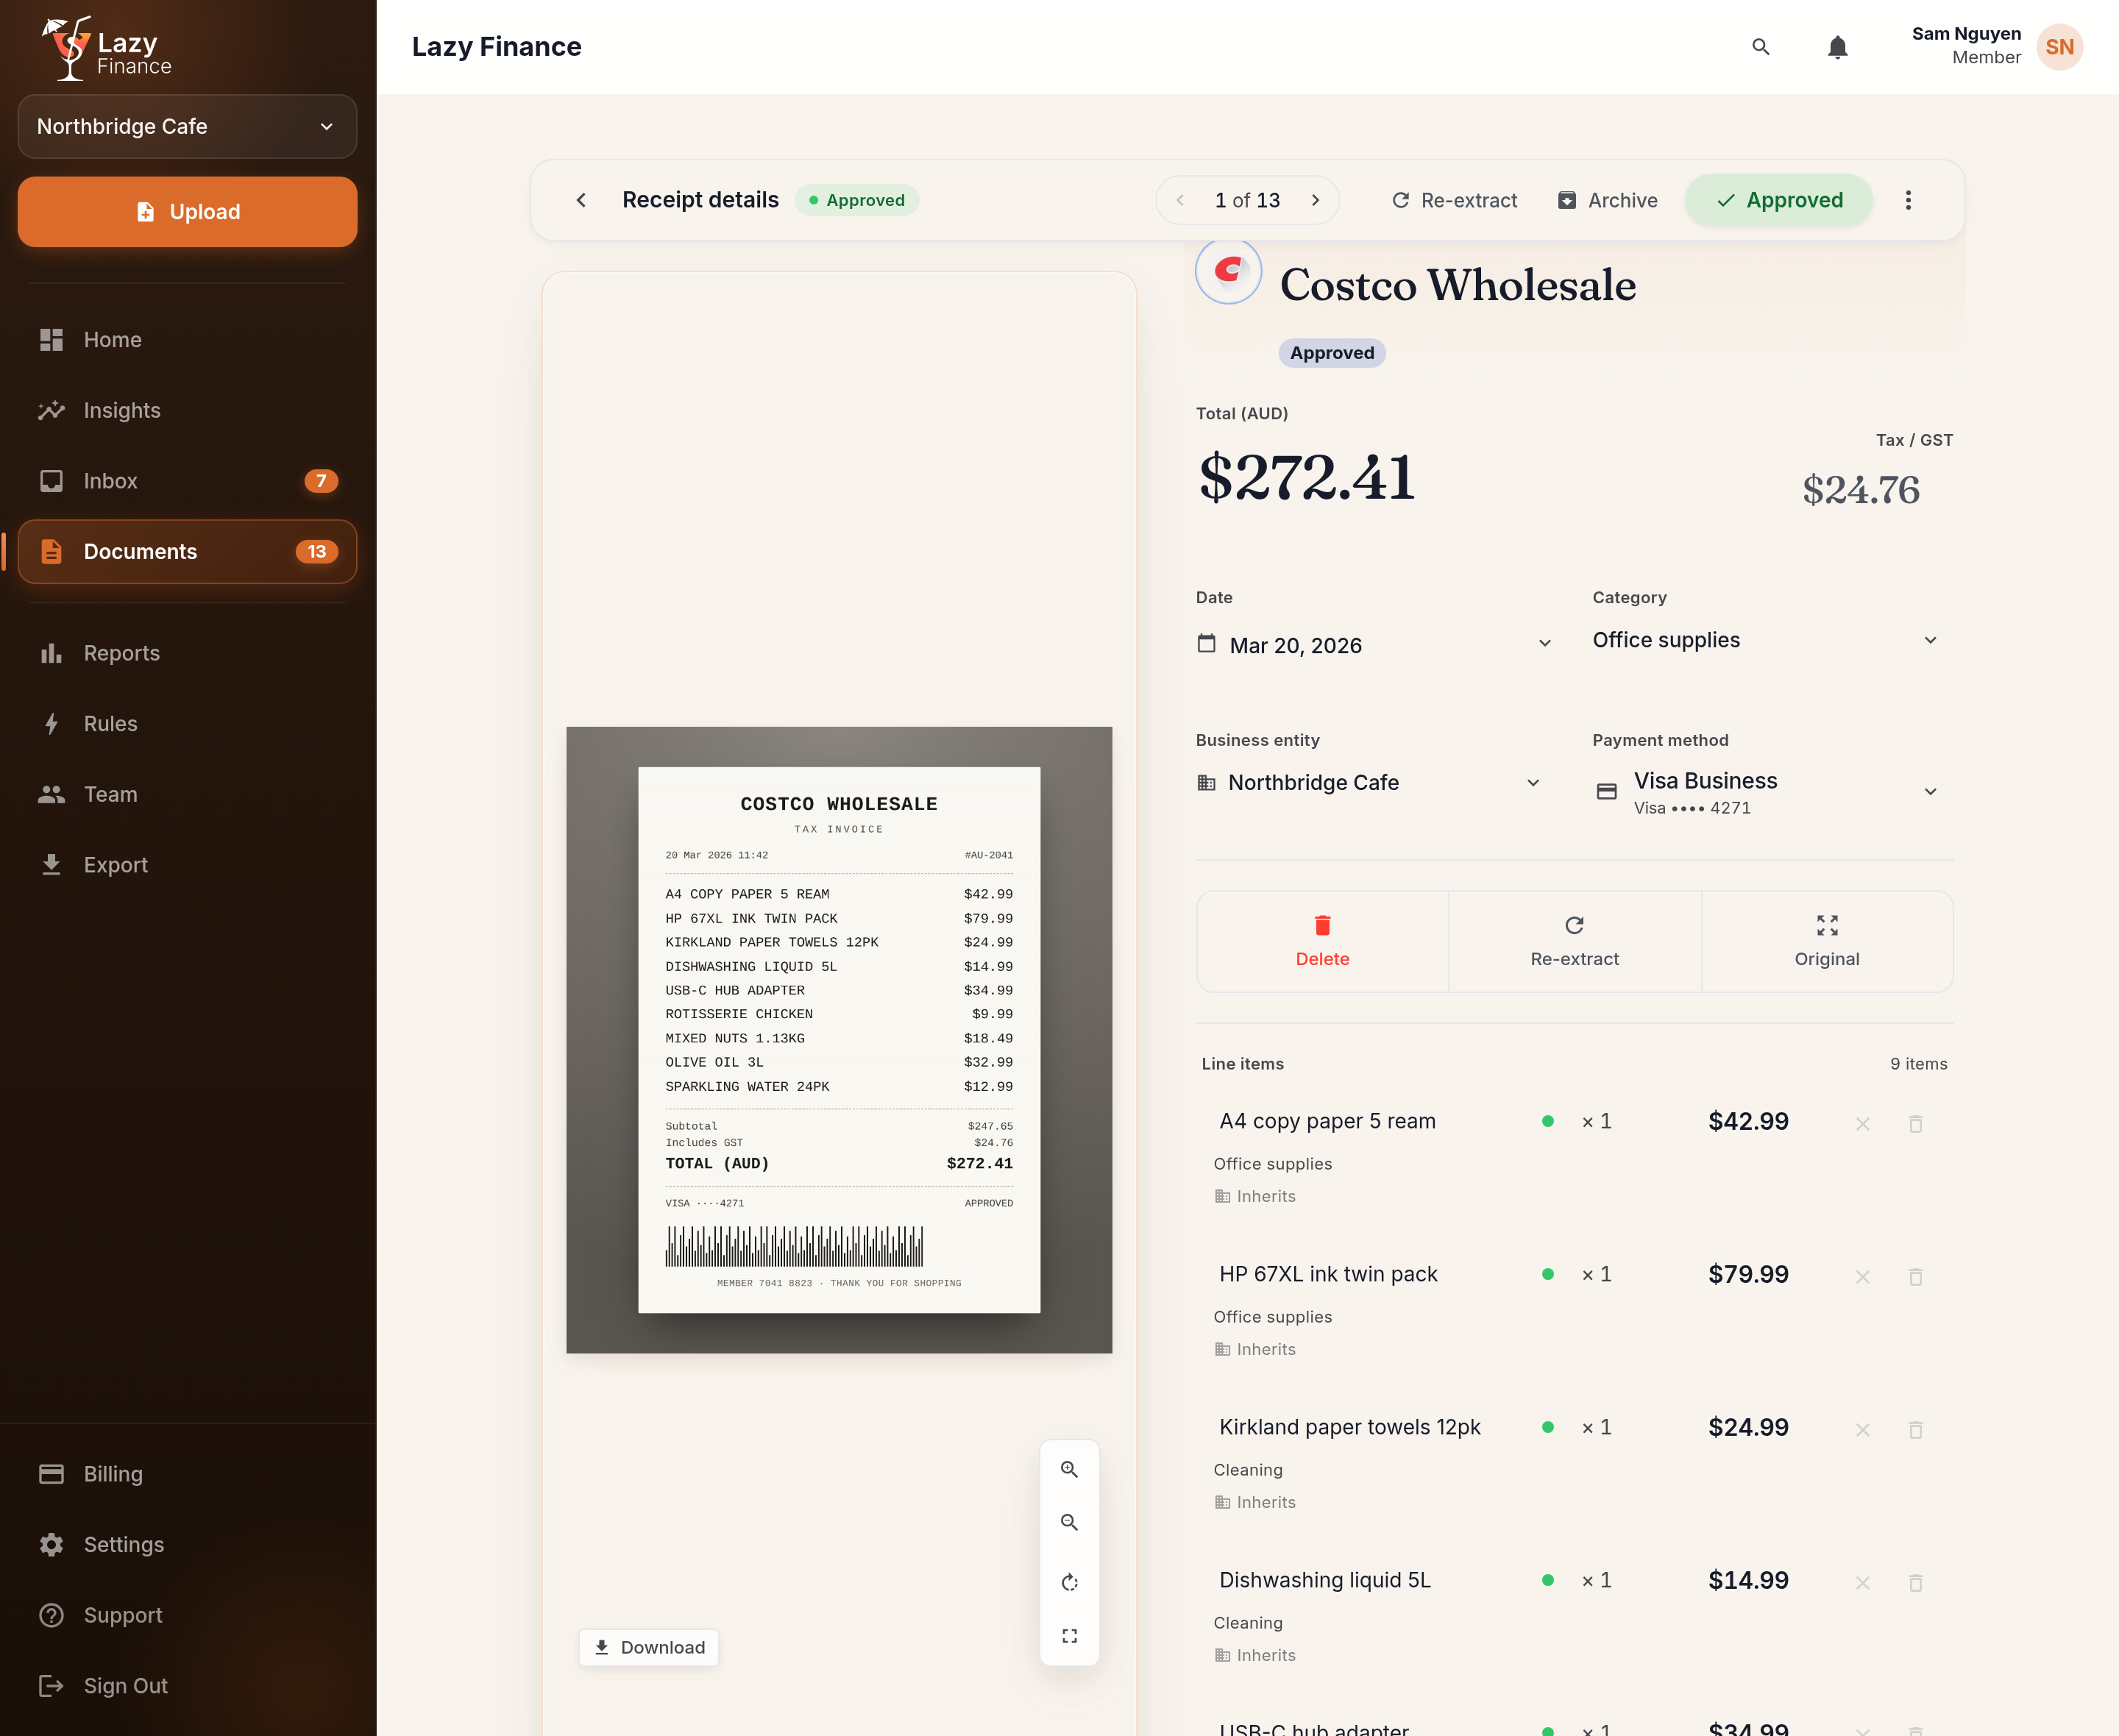Viewport: 2119px width, 1736px height.
Task: Click X on HP 67XL ink row
Action: tap(1862, 1277)
